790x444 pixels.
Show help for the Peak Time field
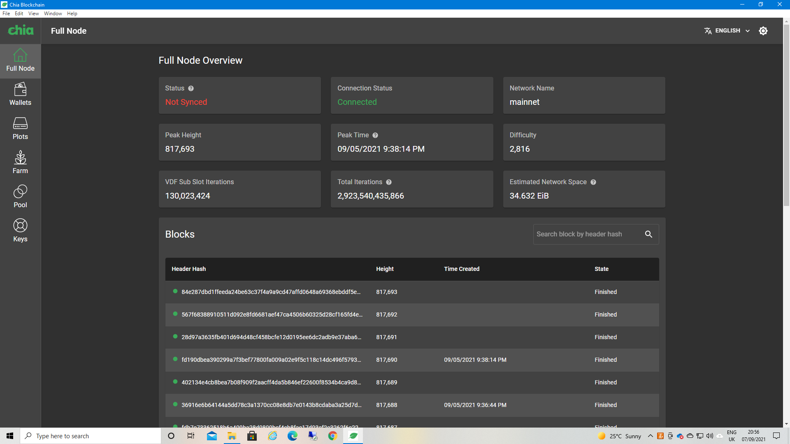tap(375, 135)
